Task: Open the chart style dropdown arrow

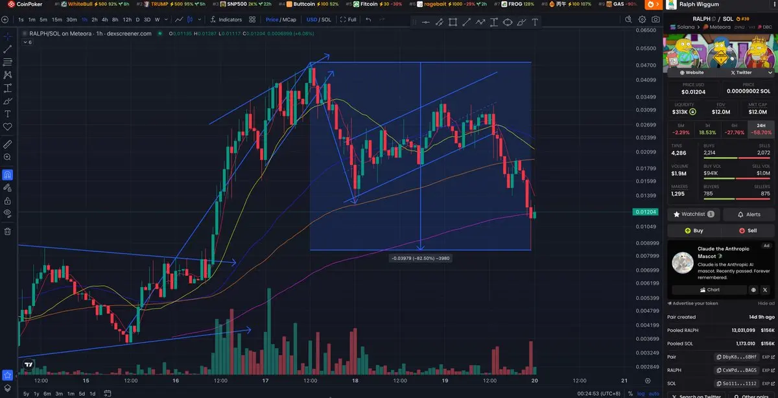Action: pos(199,19)
